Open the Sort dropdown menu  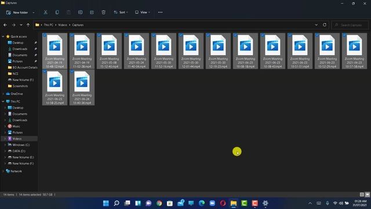click(x=121, y=12)
